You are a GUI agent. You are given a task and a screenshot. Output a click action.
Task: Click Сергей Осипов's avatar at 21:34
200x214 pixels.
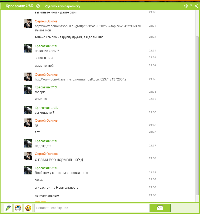tap(28, 23)
